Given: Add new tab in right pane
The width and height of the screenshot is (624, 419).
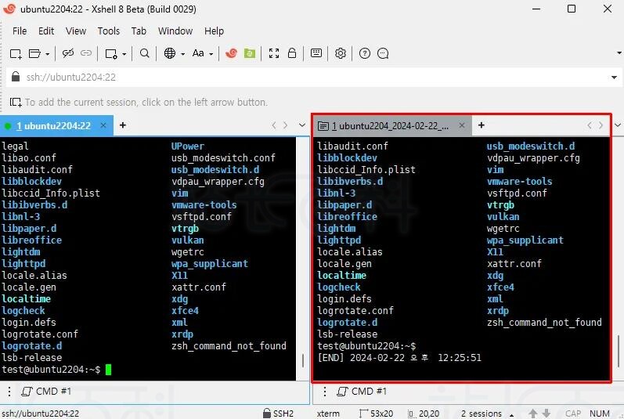Looking at the screenshot, I should (x=482, y=125).
